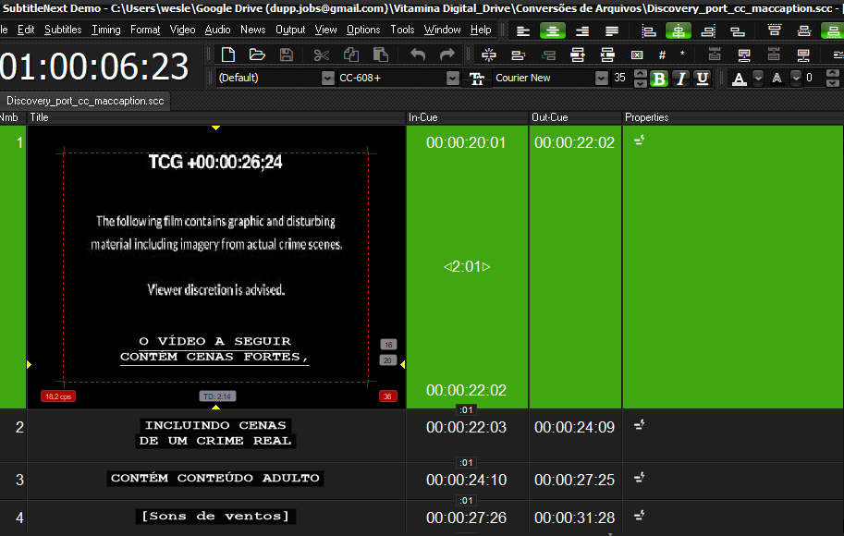The image size is (844, 536).
Task: Open the (Default) style dropdown
Action: click(328, 78)
